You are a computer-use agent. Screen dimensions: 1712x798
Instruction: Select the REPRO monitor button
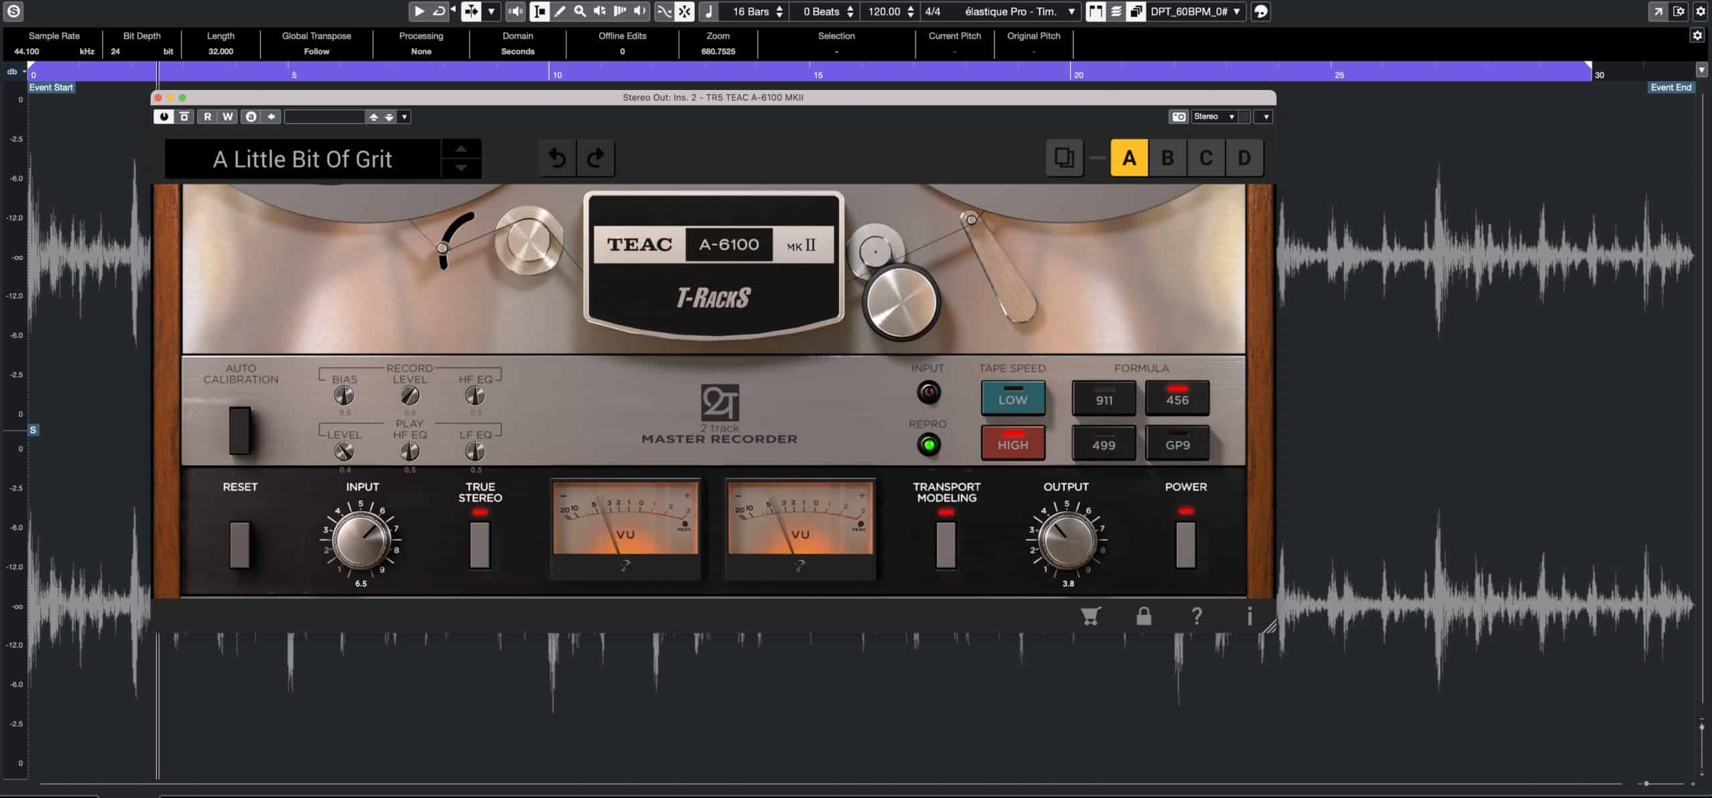coord(928,444)
